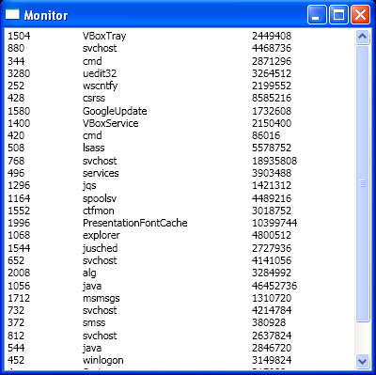Select the lsass process name
Image resolution: width=376 pixels, height=375 pixels.
pos(94,148)
